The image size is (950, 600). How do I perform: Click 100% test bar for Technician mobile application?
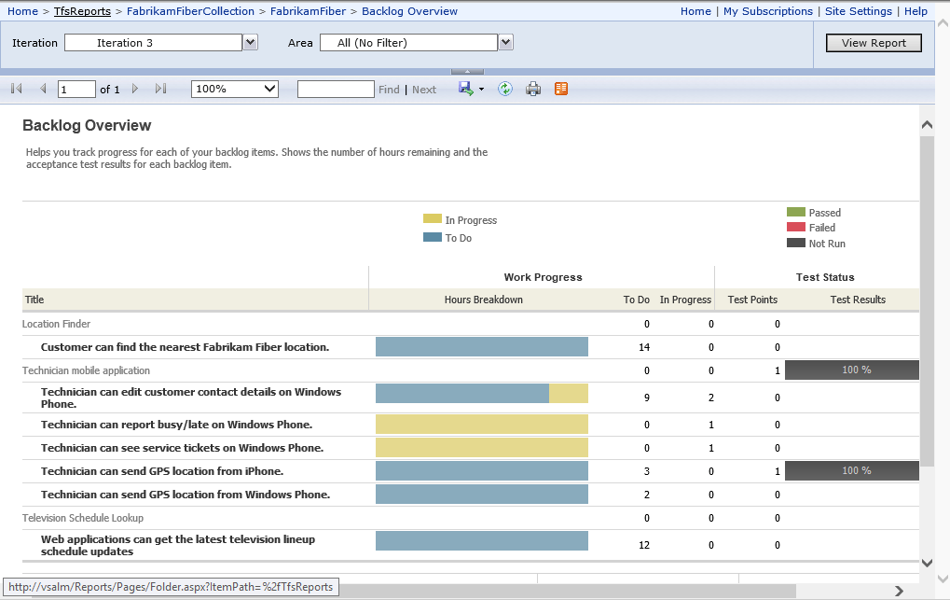click(852, 370)
